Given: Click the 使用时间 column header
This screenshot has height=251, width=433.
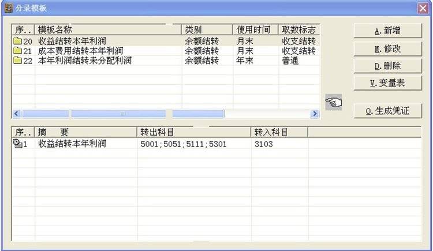Looking at the screenshot, I should 255,29.
